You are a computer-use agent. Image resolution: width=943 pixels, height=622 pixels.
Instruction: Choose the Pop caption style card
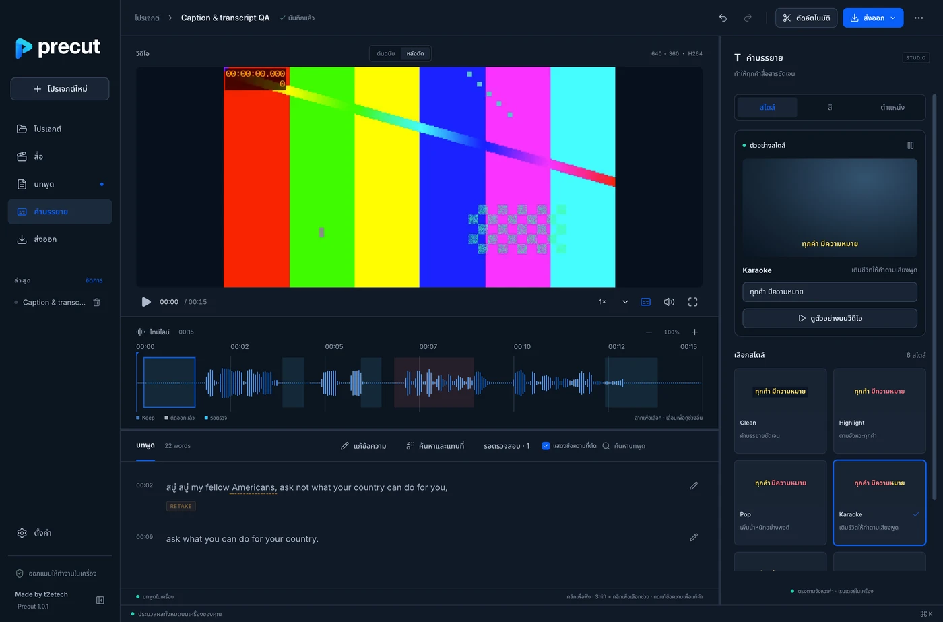(x=780, y=503)
